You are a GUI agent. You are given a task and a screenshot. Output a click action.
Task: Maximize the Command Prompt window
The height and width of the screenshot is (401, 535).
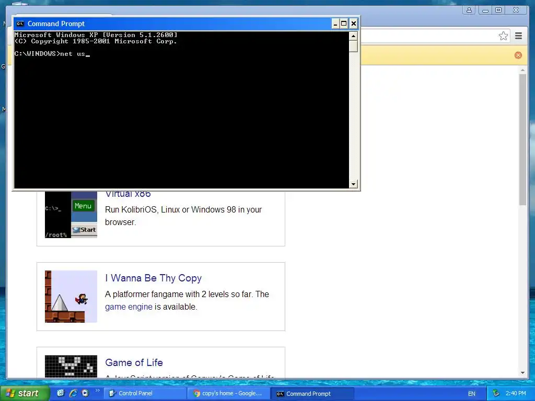344,23
